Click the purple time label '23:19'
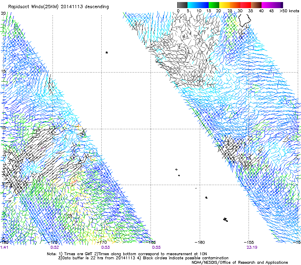The height and width of the screenshot is (265, 301). (252, 247)
